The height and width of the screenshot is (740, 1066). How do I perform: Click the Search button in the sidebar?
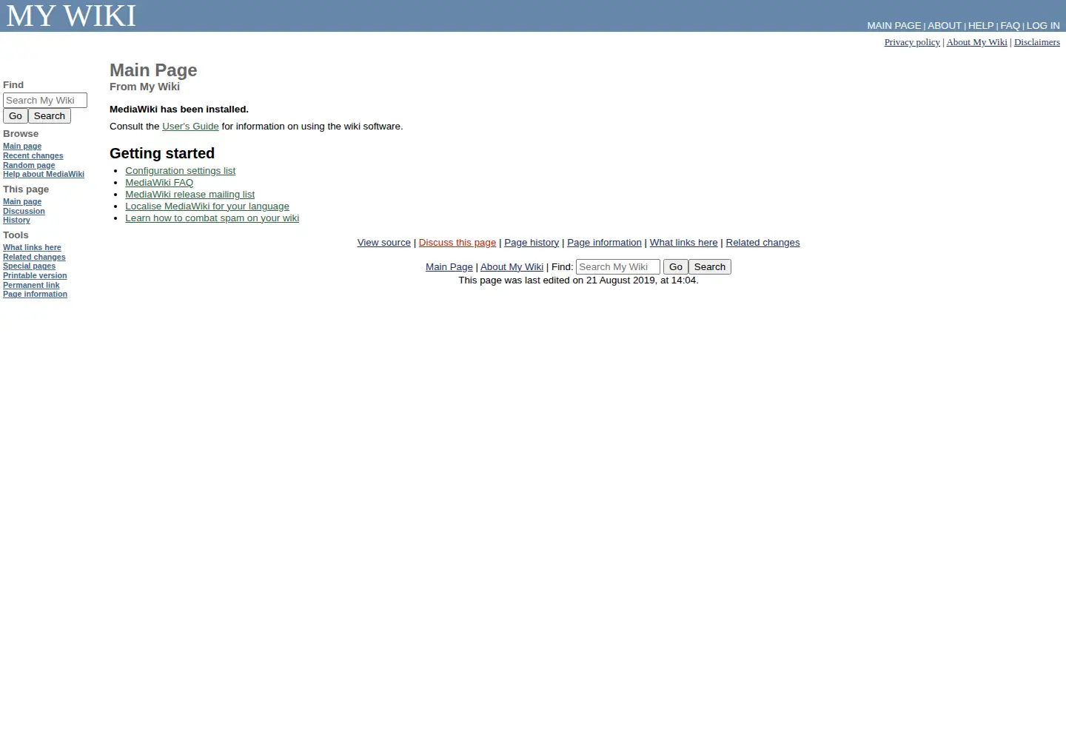pyautogui.click(x=50, y=116)
